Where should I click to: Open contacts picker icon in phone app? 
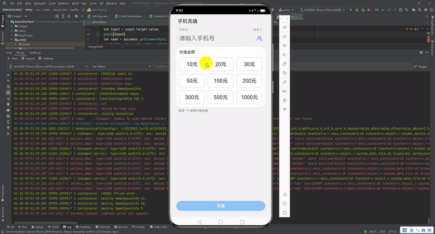tap(259, 38)
